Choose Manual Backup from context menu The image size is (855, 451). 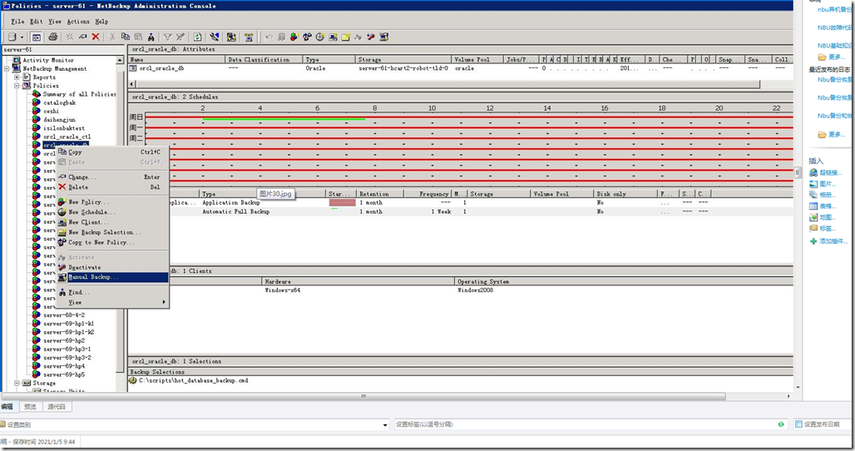(93, 277)
